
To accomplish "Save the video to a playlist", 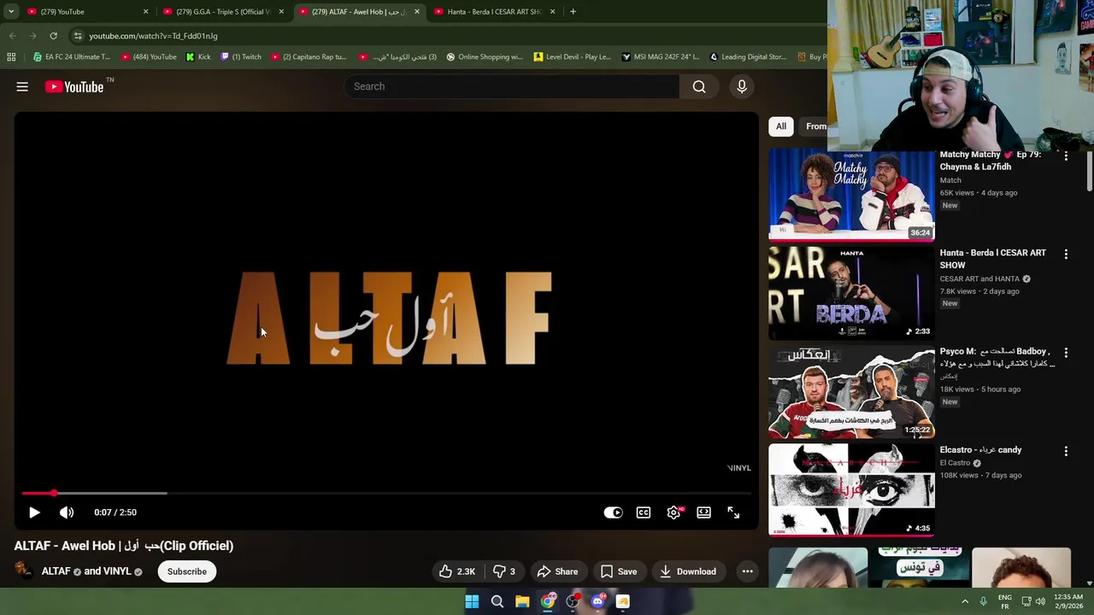I will coord(618,571).
